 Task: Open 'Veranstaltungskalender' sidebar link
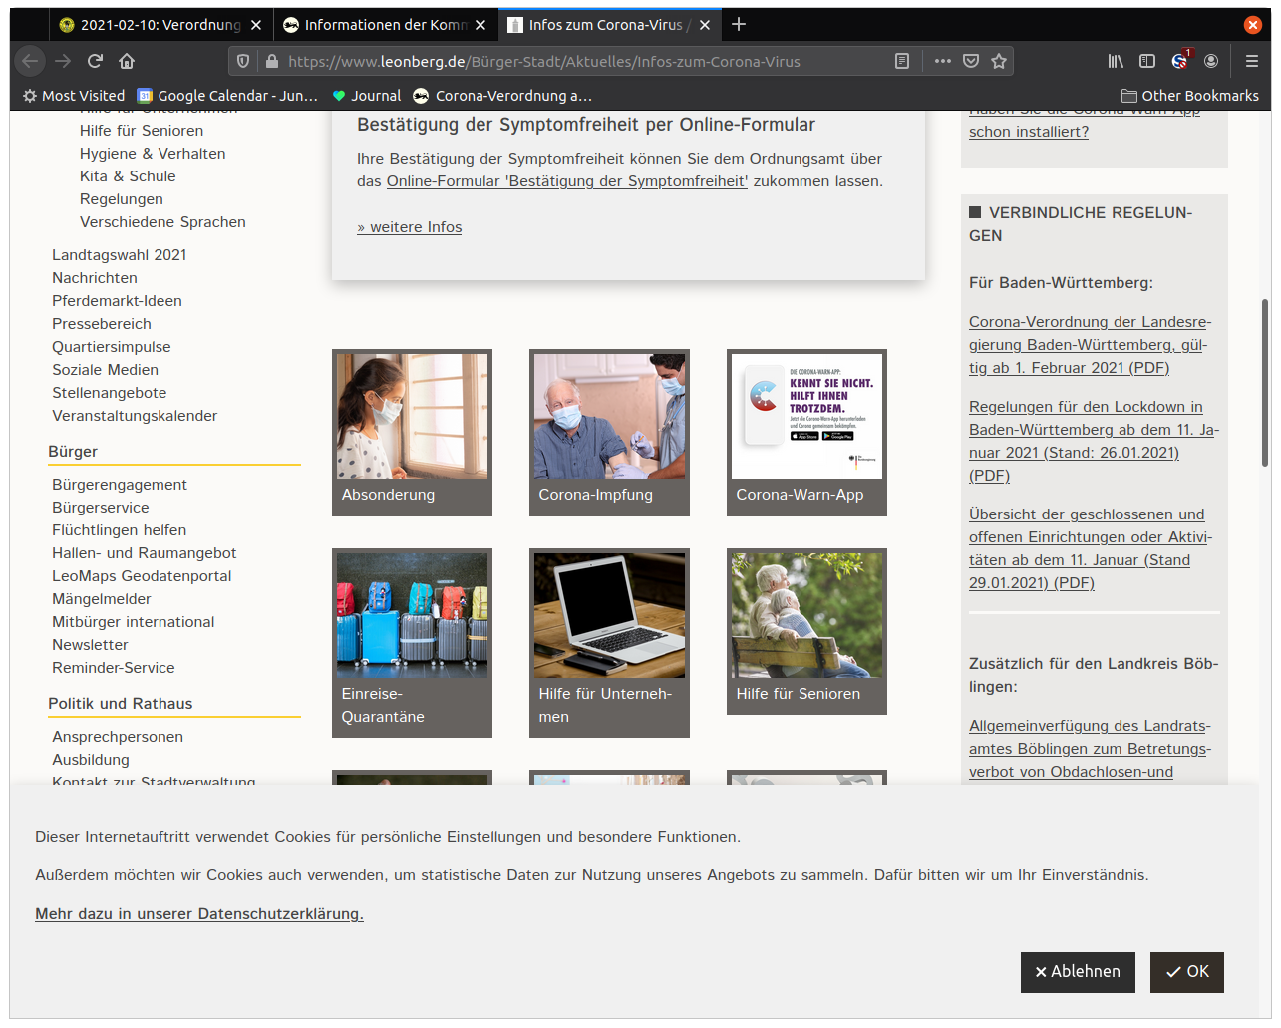click(x=135, y=416)
